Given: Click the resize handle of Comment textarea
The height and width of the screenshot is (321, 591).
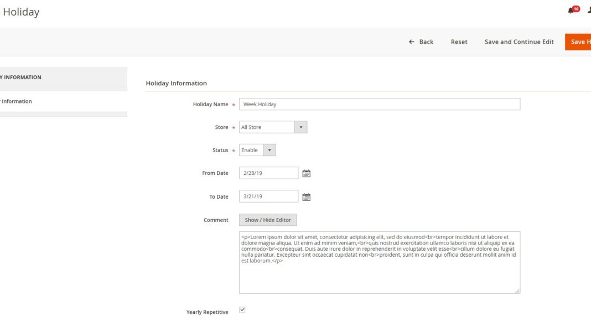Looking at the screenshot, I should (517, 291).
